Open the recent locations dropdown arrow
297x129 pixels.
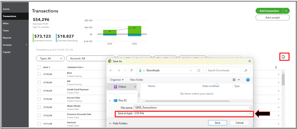125,70
